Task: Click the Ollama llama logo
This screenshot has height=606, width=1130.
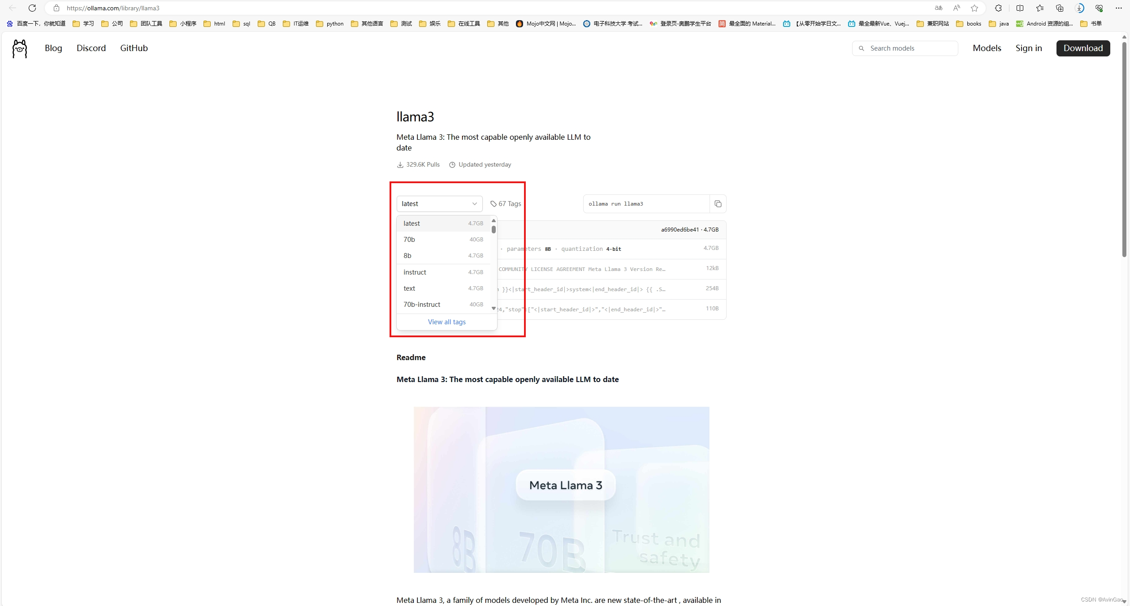Action: tap(20, 48)
